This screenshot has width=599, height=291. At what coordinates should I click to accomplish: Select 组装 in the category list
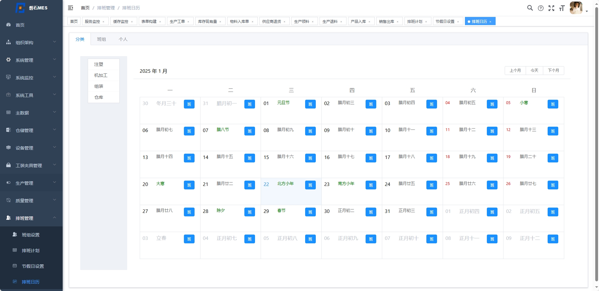click(104, 86)
